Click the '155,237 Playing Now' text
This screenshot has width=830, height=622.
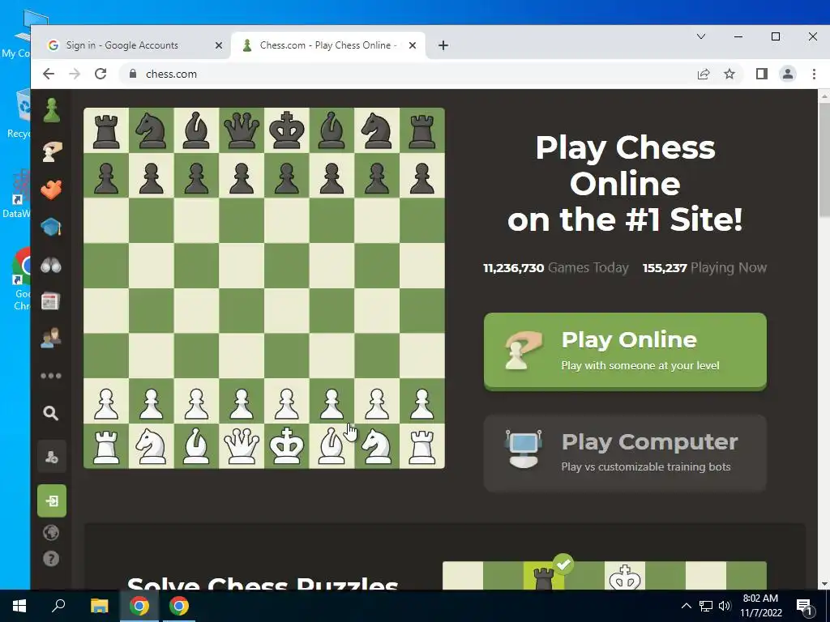[704, 267]
